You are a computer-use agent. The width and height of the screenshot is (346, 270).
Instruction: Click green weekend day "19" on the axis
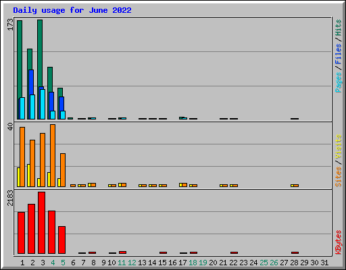tap(203, 263)
